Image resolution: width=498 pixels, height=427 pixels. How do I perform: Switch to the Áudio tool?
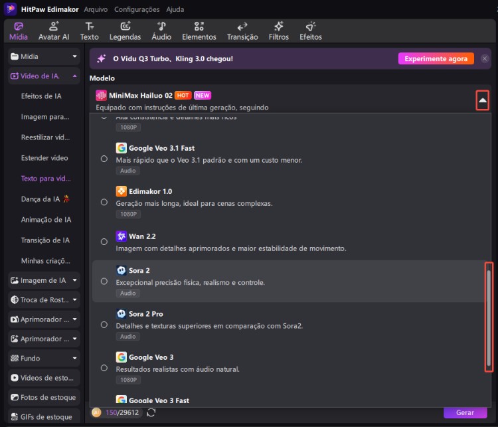(161, 31)
